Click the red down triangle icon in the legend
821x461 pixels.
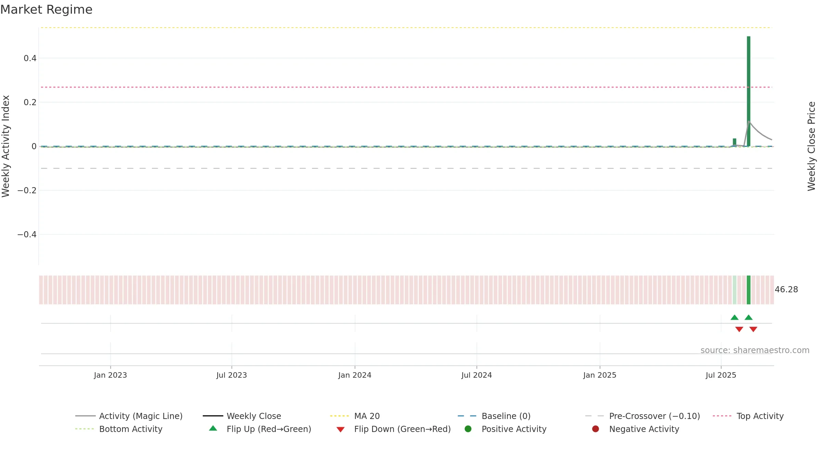point(340,430)
